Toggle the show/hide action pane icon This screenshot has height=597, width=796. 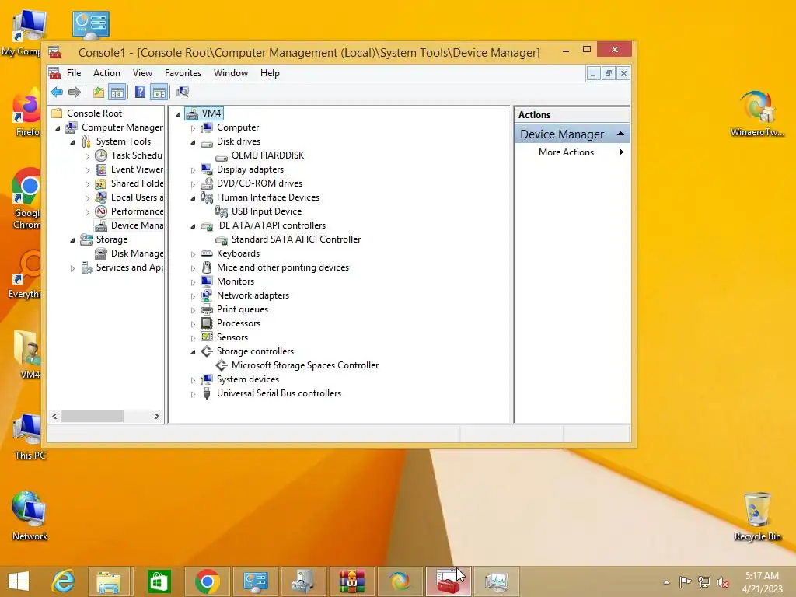159,92
